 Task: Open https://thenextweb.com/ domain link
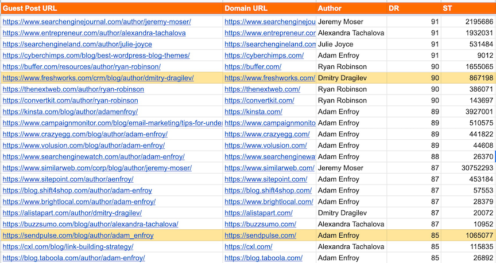click(x=262, y=89)
